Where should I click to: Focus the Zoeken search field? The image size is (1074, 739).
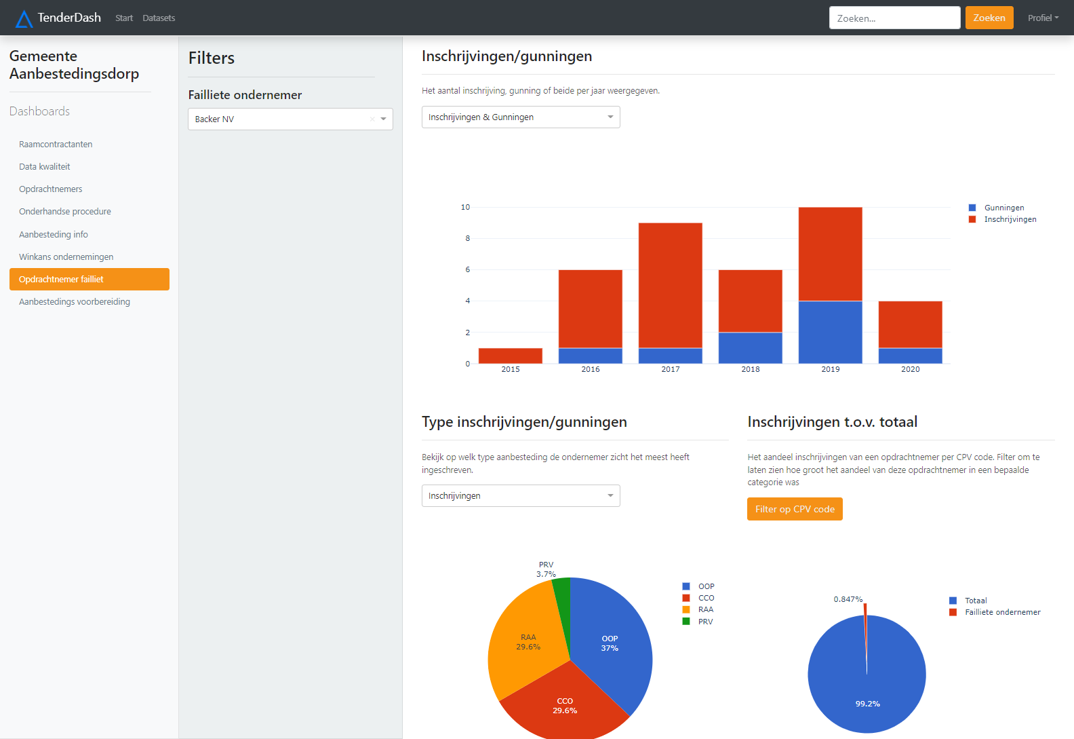(x=894, y=18)
